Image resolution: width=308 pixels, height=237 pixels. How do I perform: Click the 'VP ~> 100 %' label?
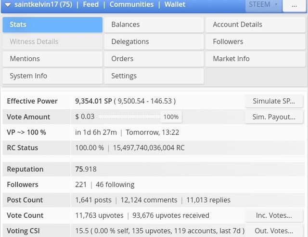coord(26,132)
